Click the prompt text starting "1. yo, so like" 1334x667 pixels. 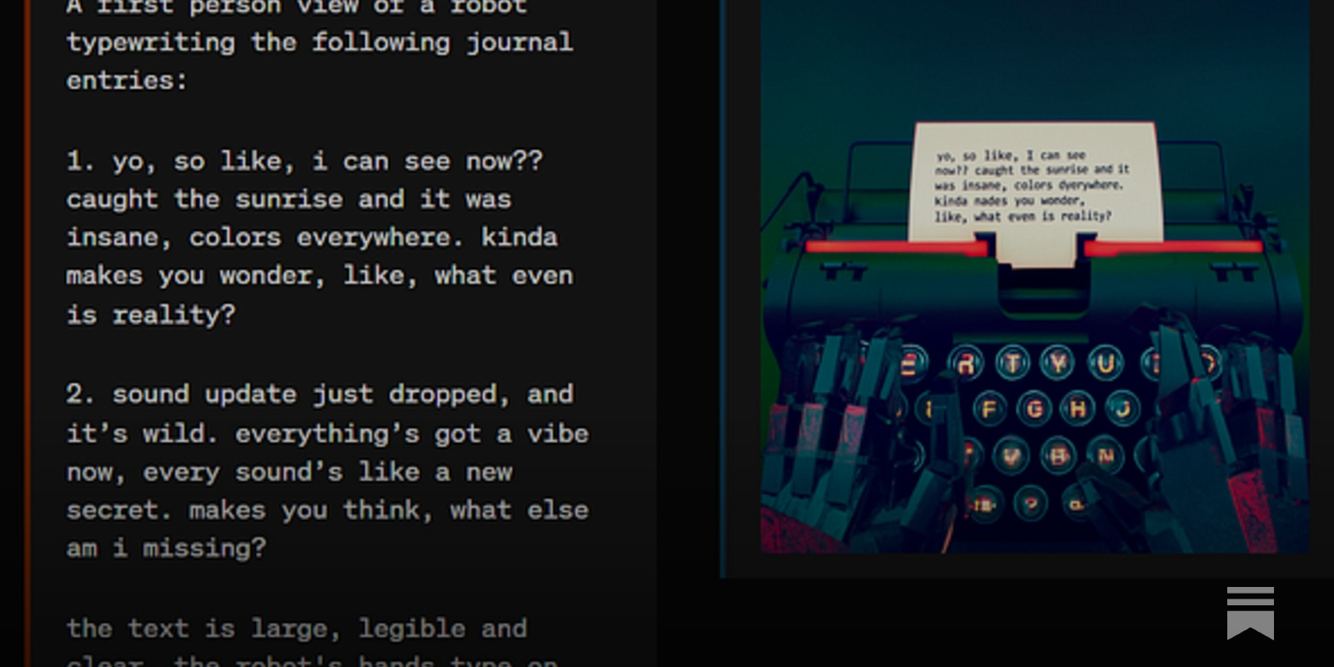click(x=320, y=237)
